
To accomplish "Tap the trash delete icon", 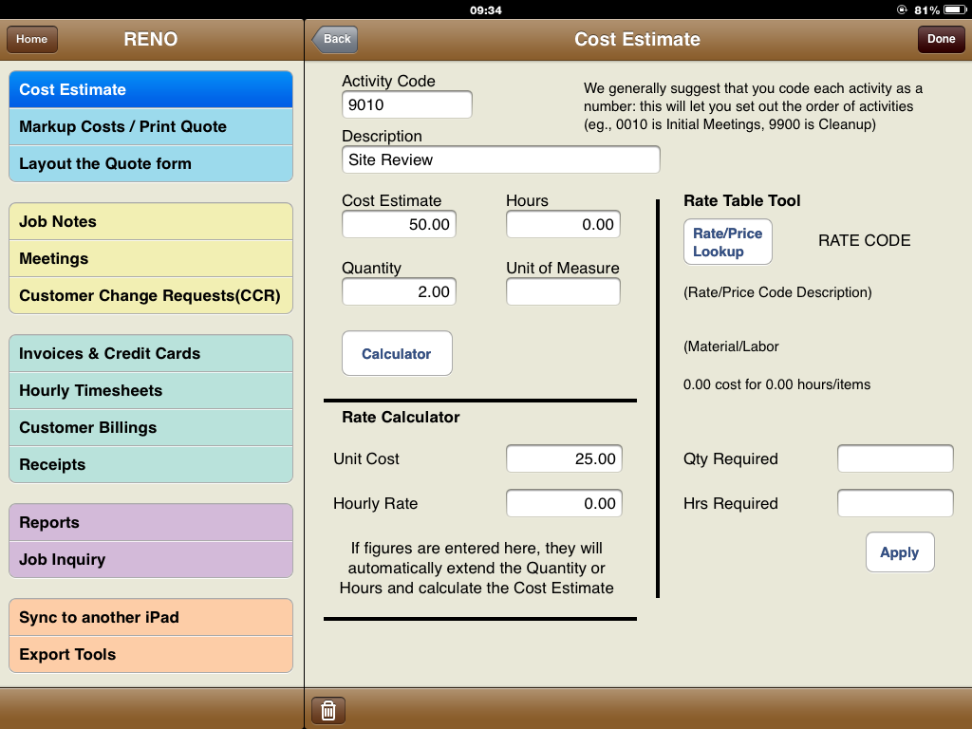I will [x=328, y=710].
